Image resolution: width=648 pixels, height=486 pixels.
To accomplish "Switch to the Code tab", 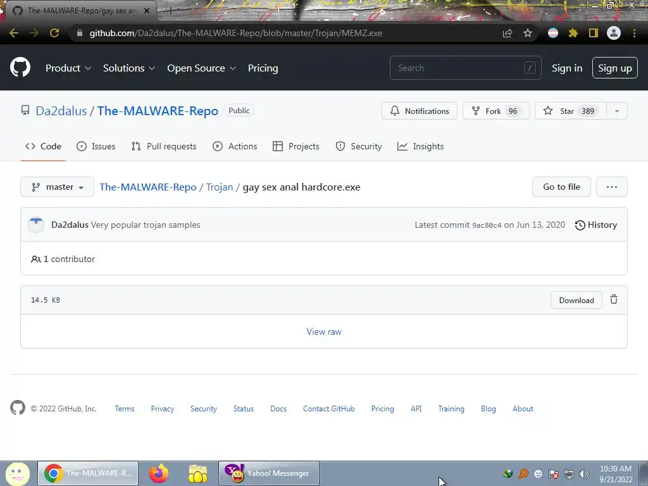I will 43,146.
